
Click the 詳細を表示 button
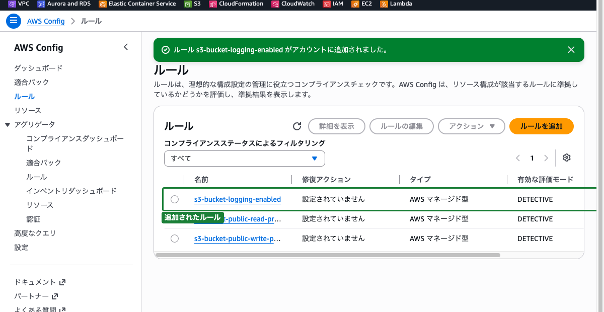336,126
